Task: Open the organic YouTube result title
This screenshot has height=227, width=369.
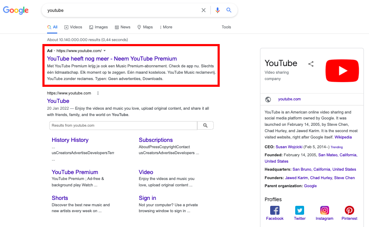Action: pos(58,101)
